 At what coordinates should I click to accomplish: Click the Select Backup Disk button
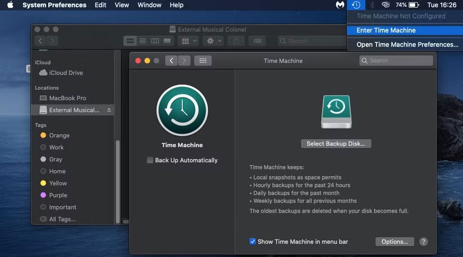tap(336, 144)
